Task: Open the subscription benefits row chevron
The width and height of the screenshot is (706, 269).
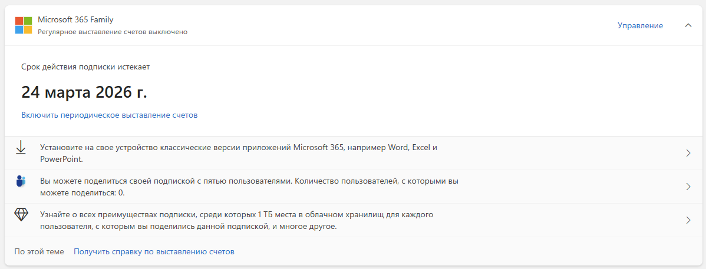Action: 688,220
